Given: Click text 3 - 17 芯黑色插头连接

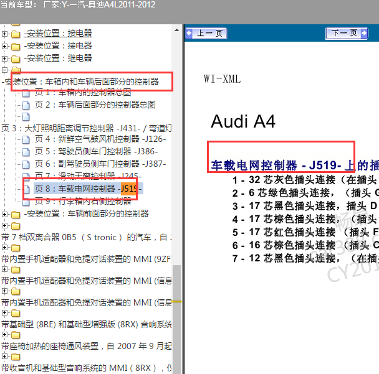Looking at the screenshot, I should (305, 206).
